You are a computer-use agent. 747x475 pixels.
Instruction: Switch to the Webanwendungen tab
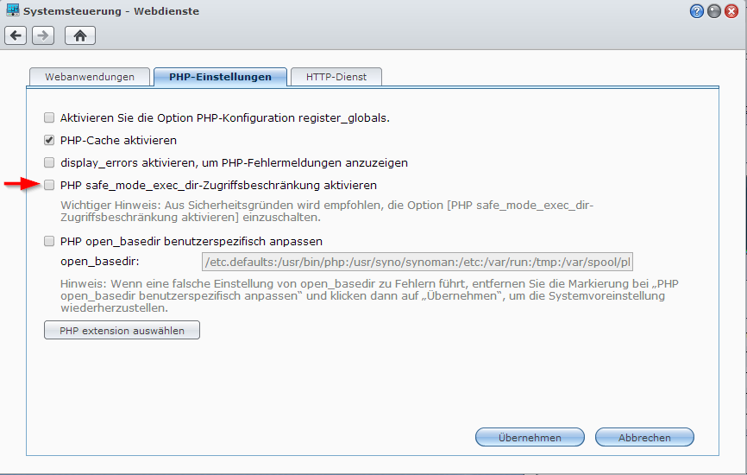(x=89, y=77)
